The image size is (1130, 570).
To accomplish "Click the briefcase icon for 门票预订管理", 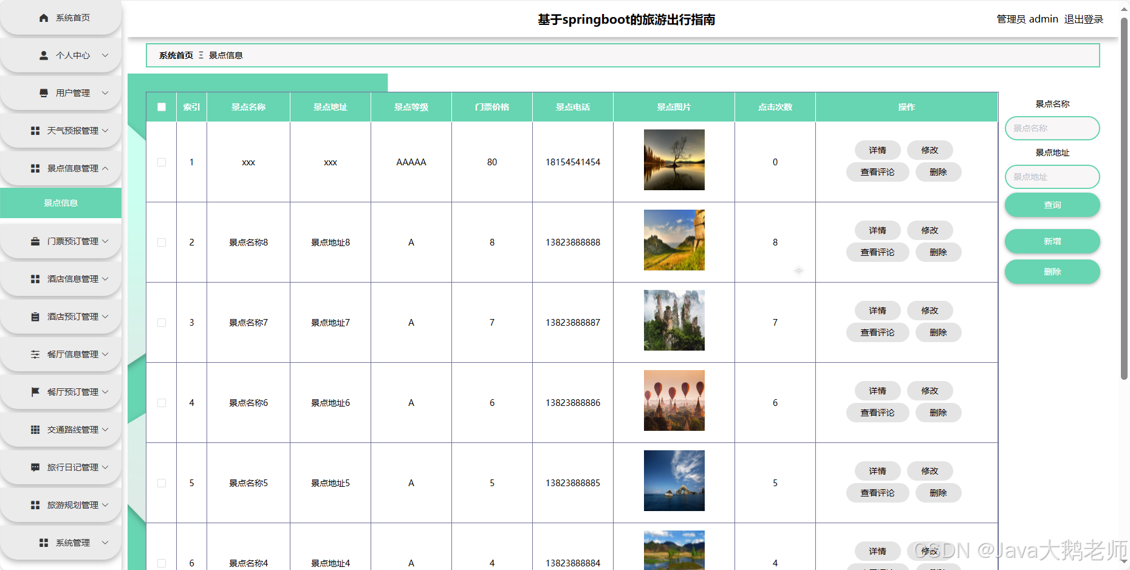I will click(35, 241).
